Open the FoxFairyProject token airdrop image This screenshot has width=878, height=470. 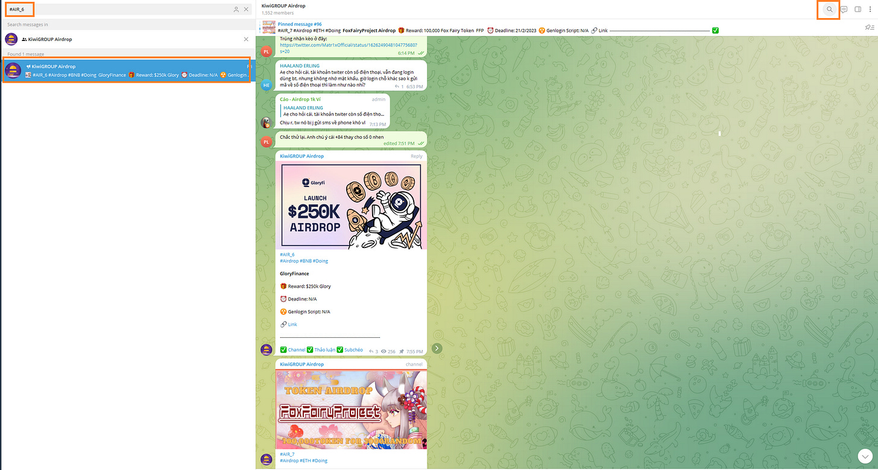coord(351,410)
